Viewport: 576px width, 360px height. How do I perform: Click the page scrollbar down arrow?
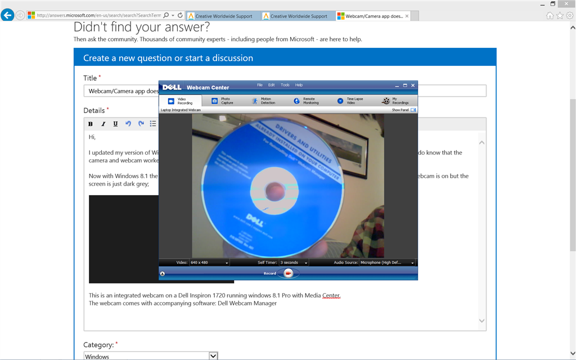[572, 353]
